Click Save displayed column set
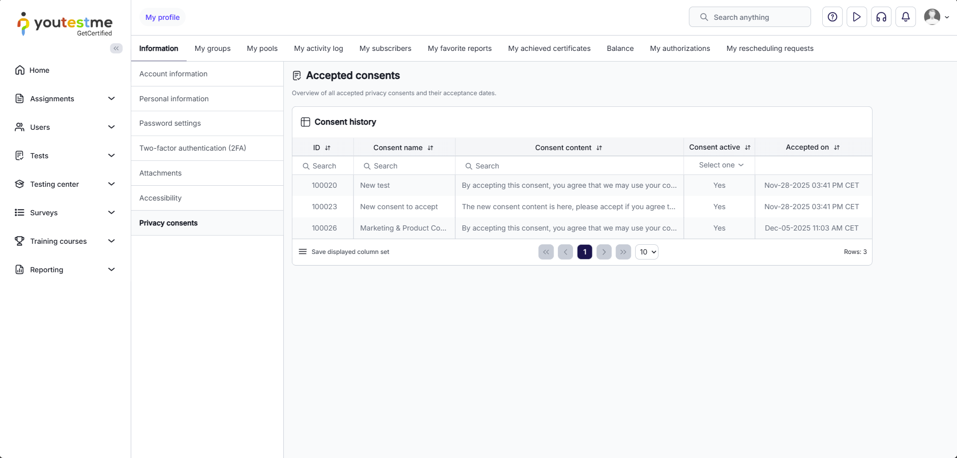The image size is (957, 458). [344, 252]
